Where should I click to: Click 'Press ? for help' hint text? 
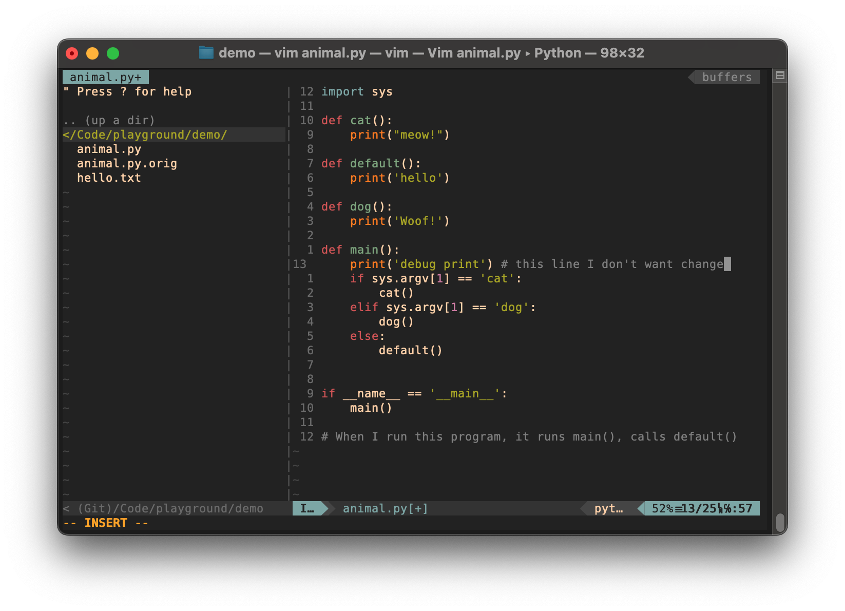tap(128, 91)
